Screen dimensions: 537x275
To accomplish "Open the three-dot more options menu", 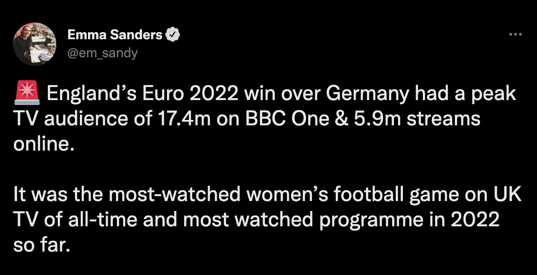I will (x=515, y=34).
